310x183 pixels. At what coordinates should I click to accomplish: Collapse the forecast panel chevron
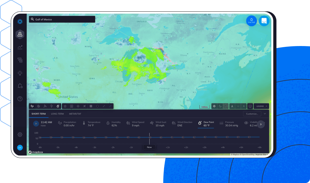pos(265,114)
